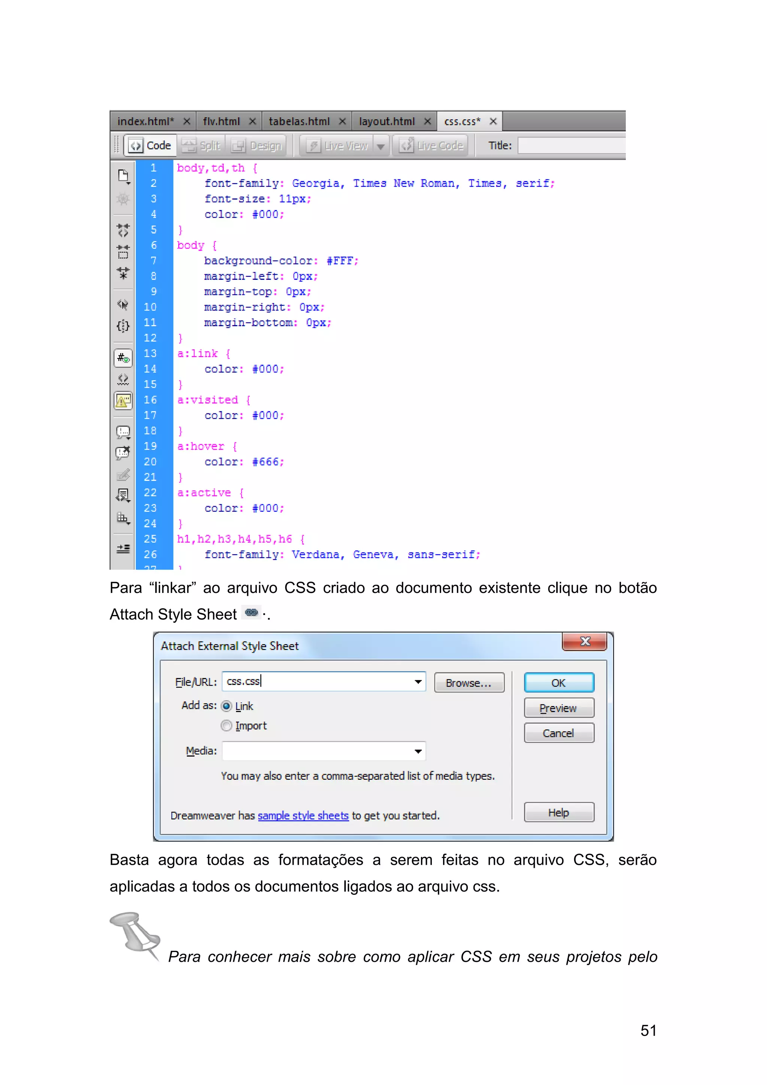
Task: Click the Balance Braces icon
Action: 123,326
